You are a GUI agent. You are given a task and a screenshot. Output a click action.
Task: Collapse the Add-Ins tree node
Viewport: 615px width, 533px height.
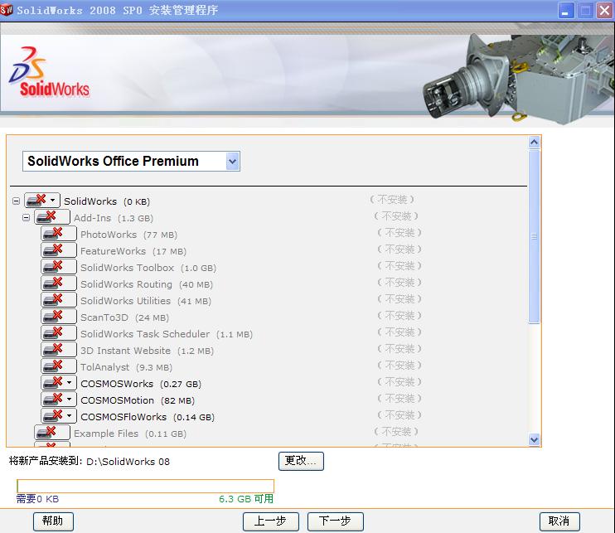(26, 218)
